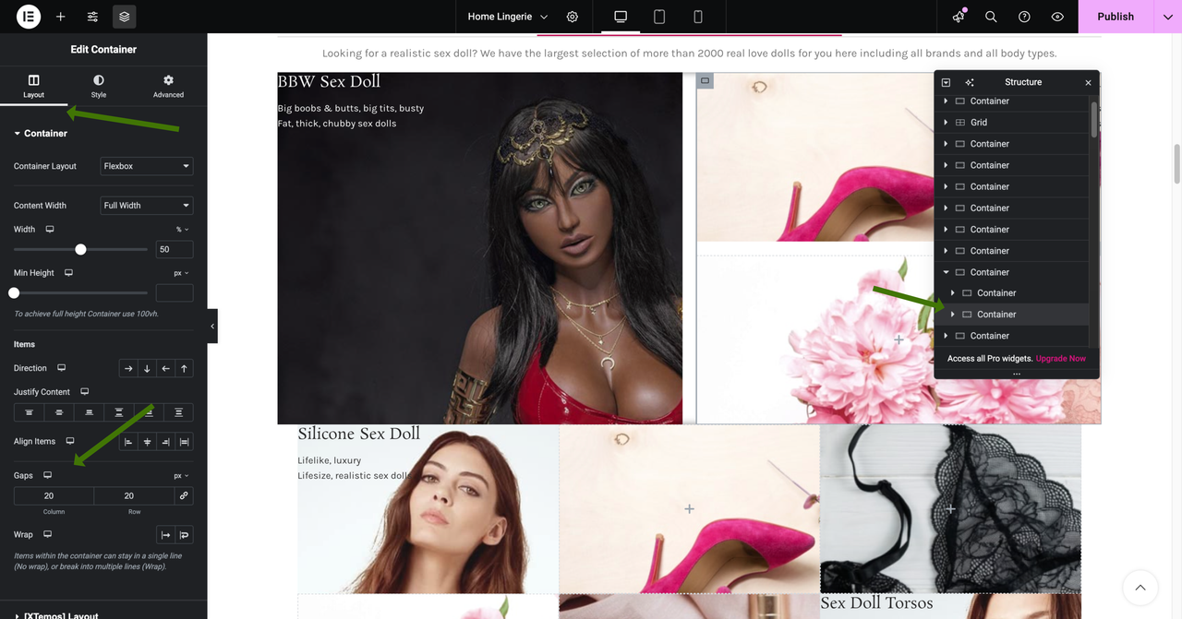Set Align Items to end
The image size is (1182, 619).
pyautogui.click(x=165, y=442)
